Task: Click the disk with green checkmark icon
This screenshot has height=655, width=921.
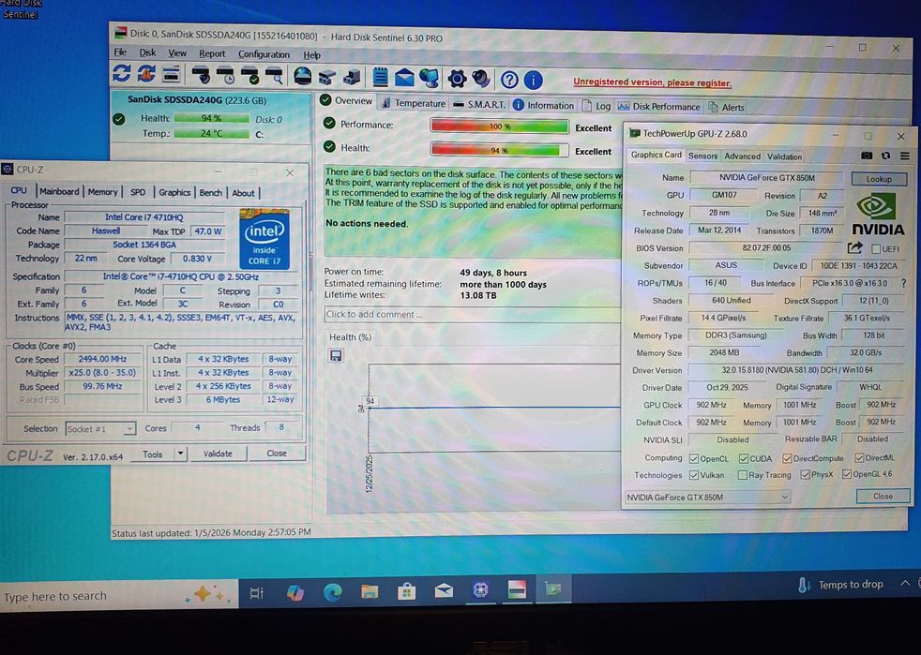Action: pos(249,76)
